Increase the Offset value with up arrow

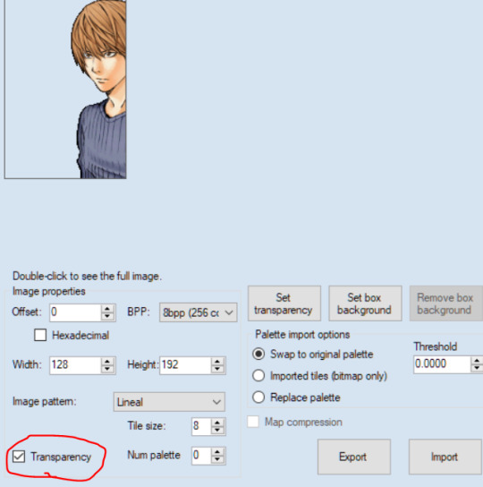point(107,309)
